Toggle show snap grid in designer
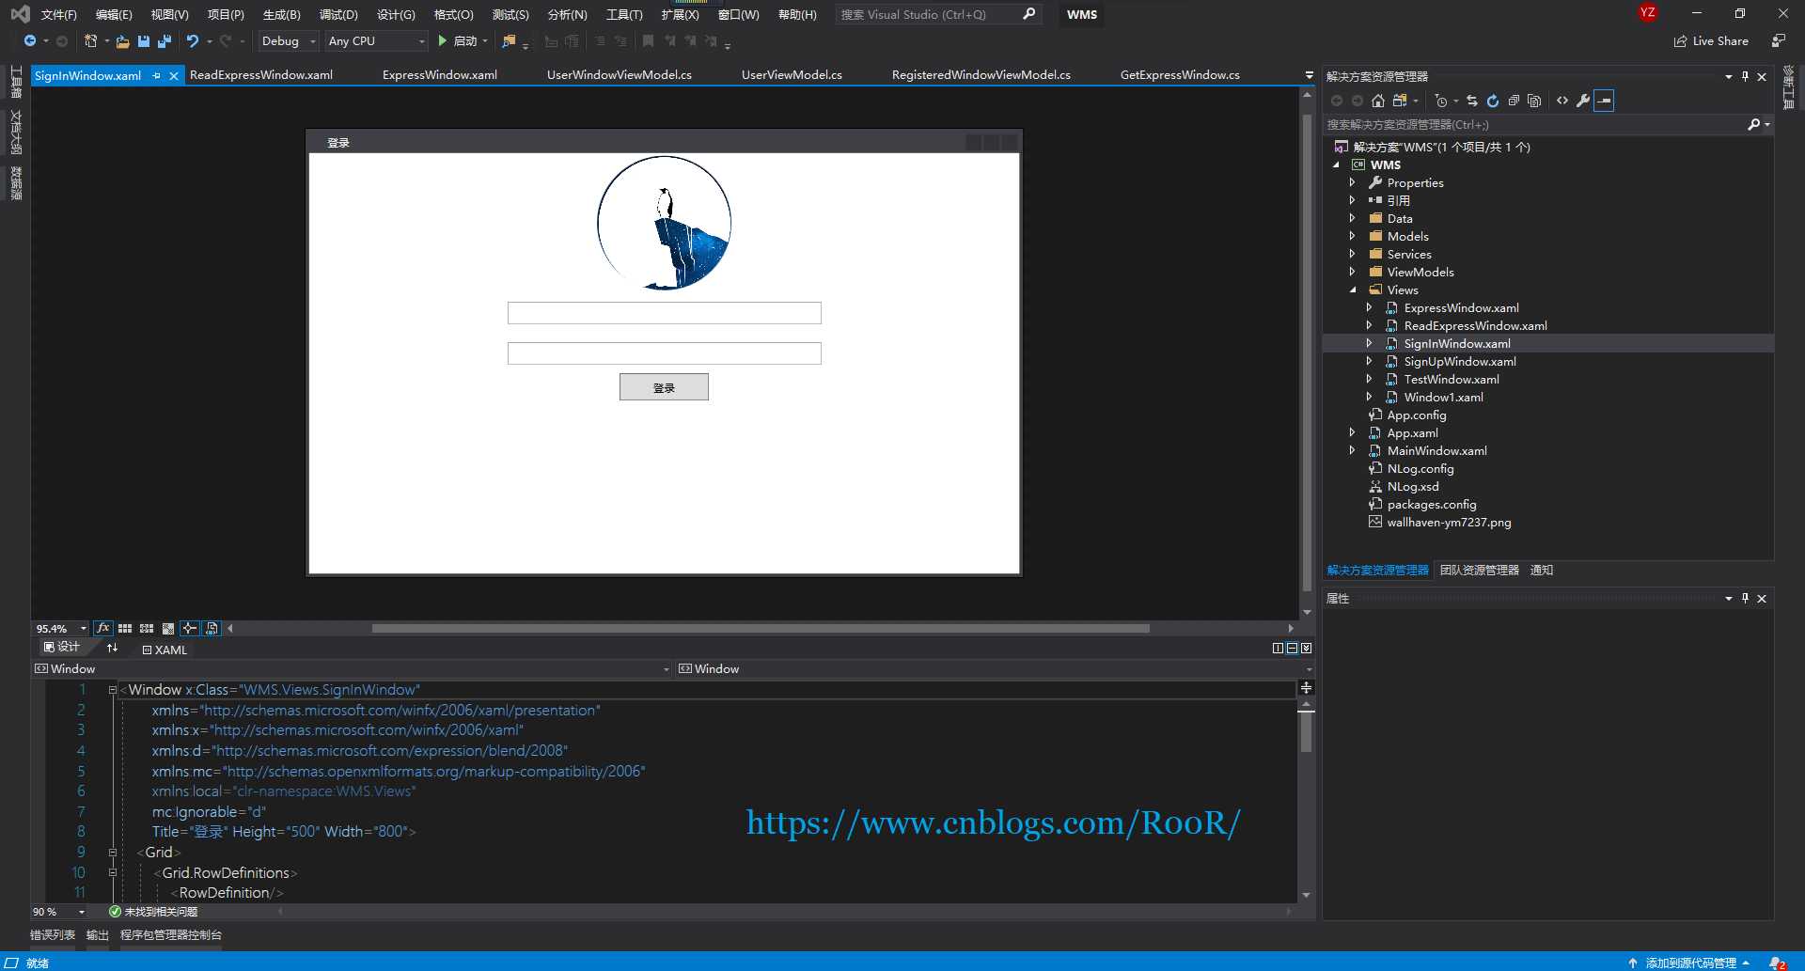Viewport: 1805px width, 971px height. coord(125,628)
